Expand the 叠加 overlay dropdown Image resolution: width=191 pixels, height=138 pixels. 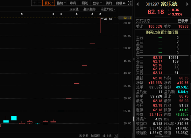(61, 3)
